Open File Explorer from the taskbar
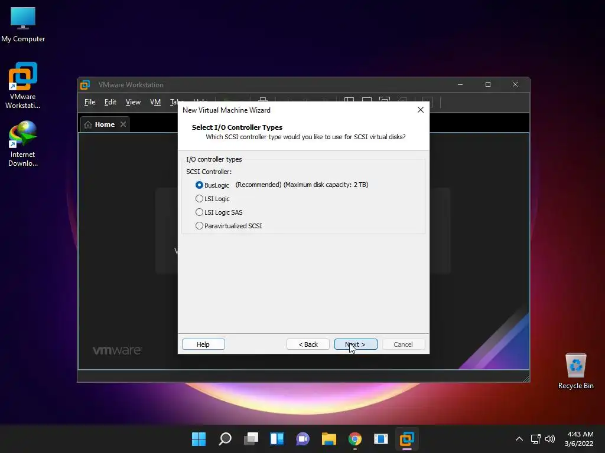605x453 pixels. pos(329,439)
